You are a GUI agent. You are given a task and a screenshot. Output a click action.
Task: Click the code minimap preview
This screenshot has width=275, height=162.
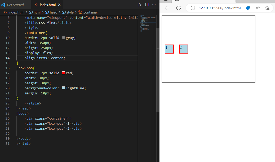[148, 23]
